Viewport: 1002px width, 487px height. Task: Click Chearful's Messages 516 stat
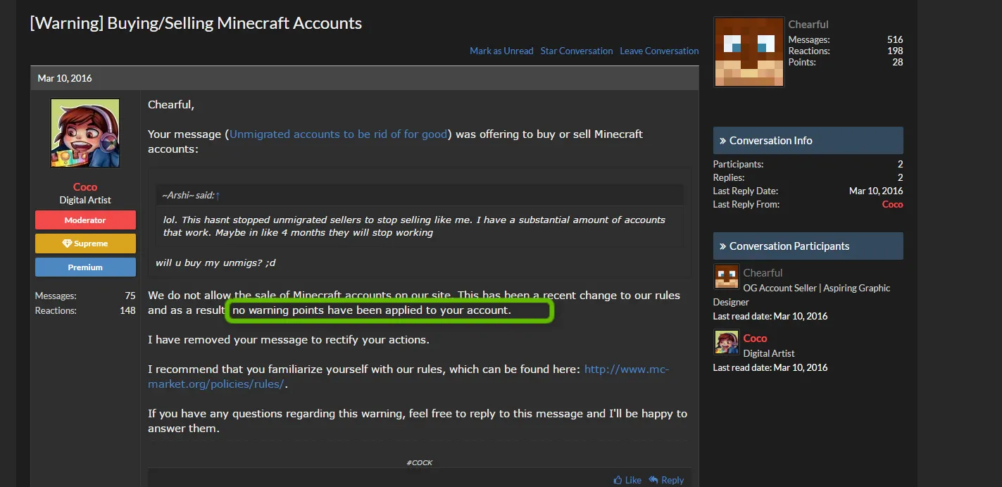(845, 39)
